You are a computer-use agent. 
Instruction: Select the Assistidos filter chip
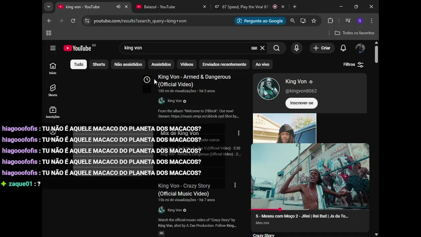(161, 65)
